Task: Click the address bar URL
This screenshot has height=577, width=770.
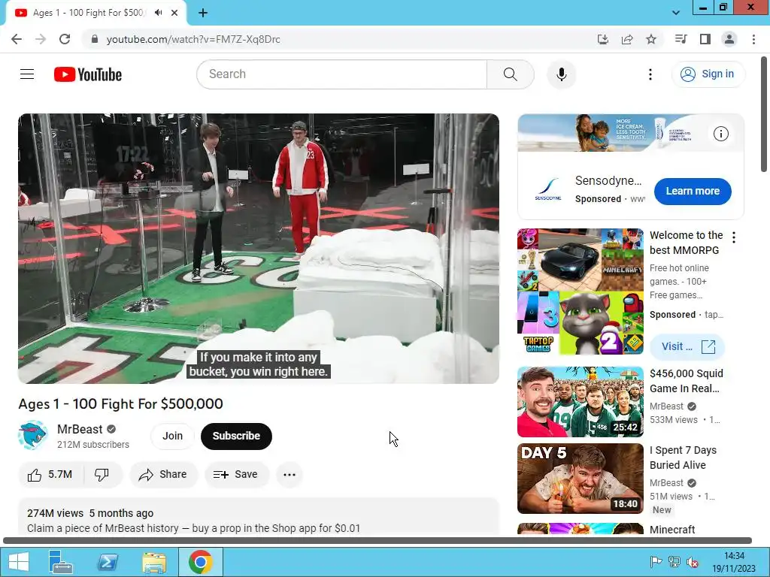Action: coord(193,39)
